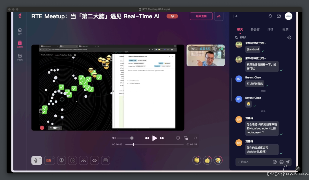The width and height of the screenshot is (309, 180).
Task: Send chat message with paper plane
Action: pyautogui.click(x=288, y=162)
